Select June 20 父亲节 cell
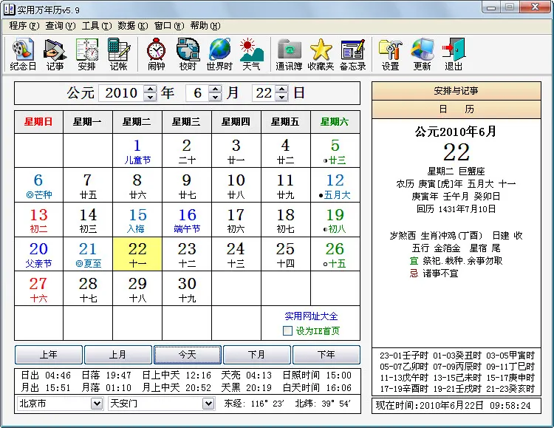 (x=38, y=254)
